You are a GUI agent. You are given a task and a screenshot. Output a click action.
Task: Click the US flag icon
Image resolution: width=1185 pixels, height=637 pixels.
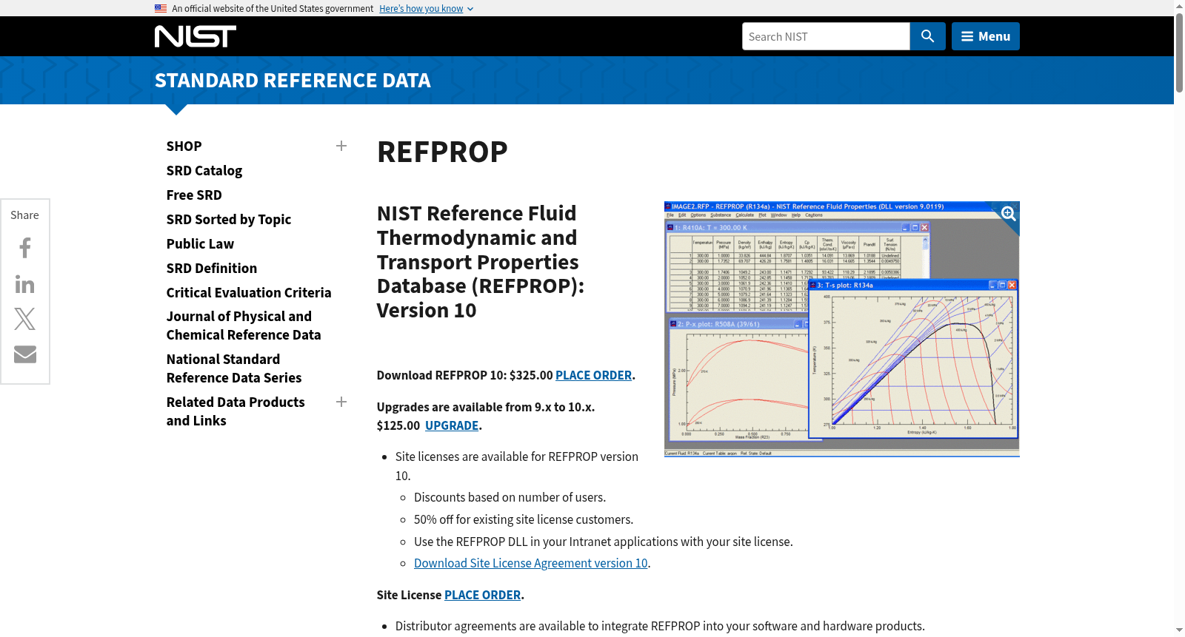click(161, 8)
